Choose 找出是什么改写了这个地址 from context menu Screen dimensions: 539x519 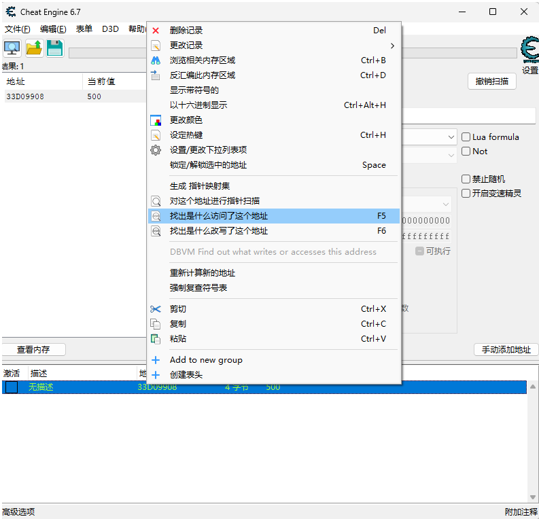219,231
